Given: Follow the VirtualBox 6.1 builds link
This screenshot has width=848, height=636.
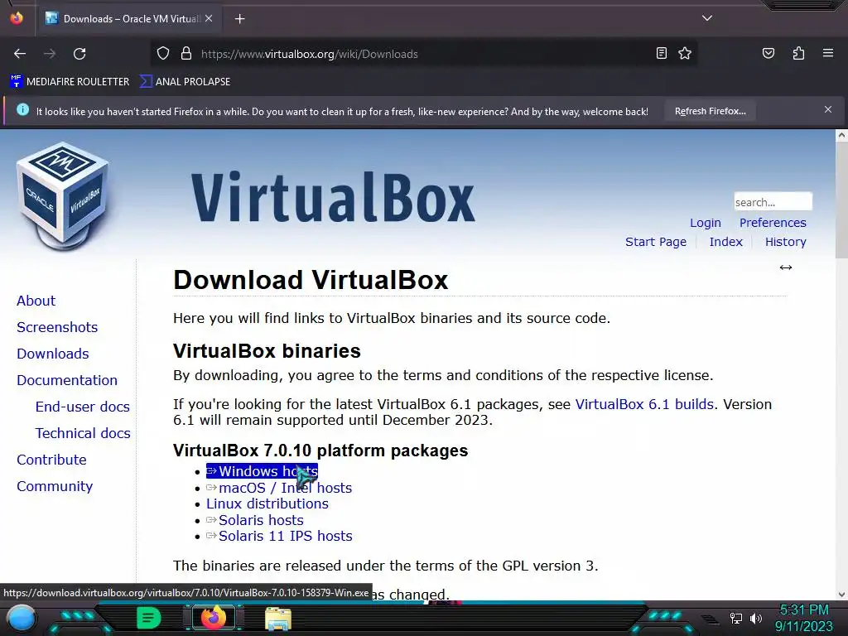Looking at the screenshot, I should click(x=644, y=404).
